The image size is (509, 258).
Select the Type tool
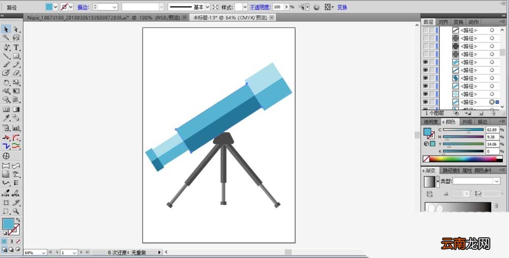(16, 47)
